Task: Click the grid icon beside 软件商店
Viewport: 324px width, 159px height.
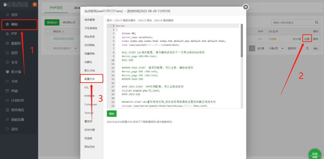Action: tap(7, 110)
